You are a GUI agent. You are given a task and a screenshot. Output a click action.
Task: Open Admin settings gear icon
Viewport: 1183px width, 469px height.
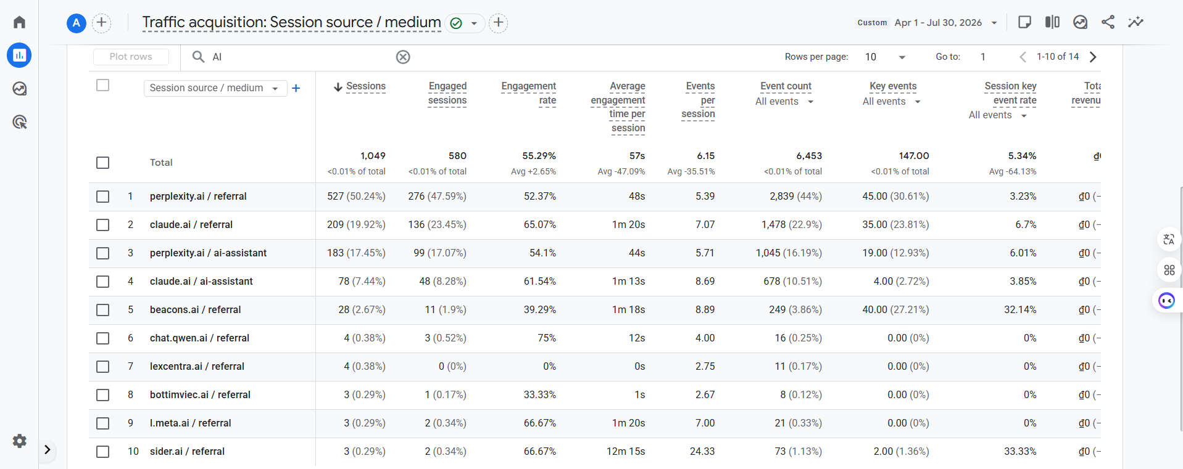pos(19,441)
